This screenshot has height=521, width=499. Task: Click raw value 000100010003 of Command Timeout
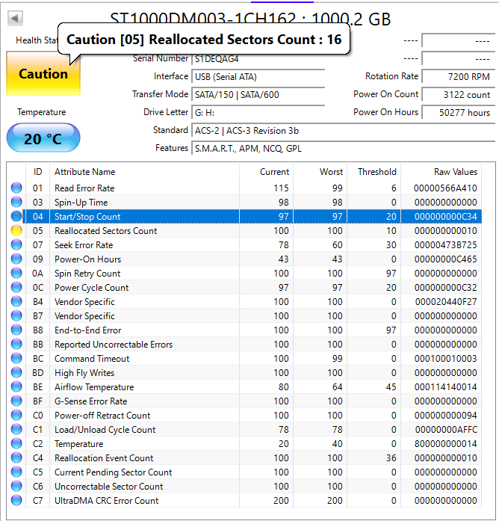click(445, 359)
